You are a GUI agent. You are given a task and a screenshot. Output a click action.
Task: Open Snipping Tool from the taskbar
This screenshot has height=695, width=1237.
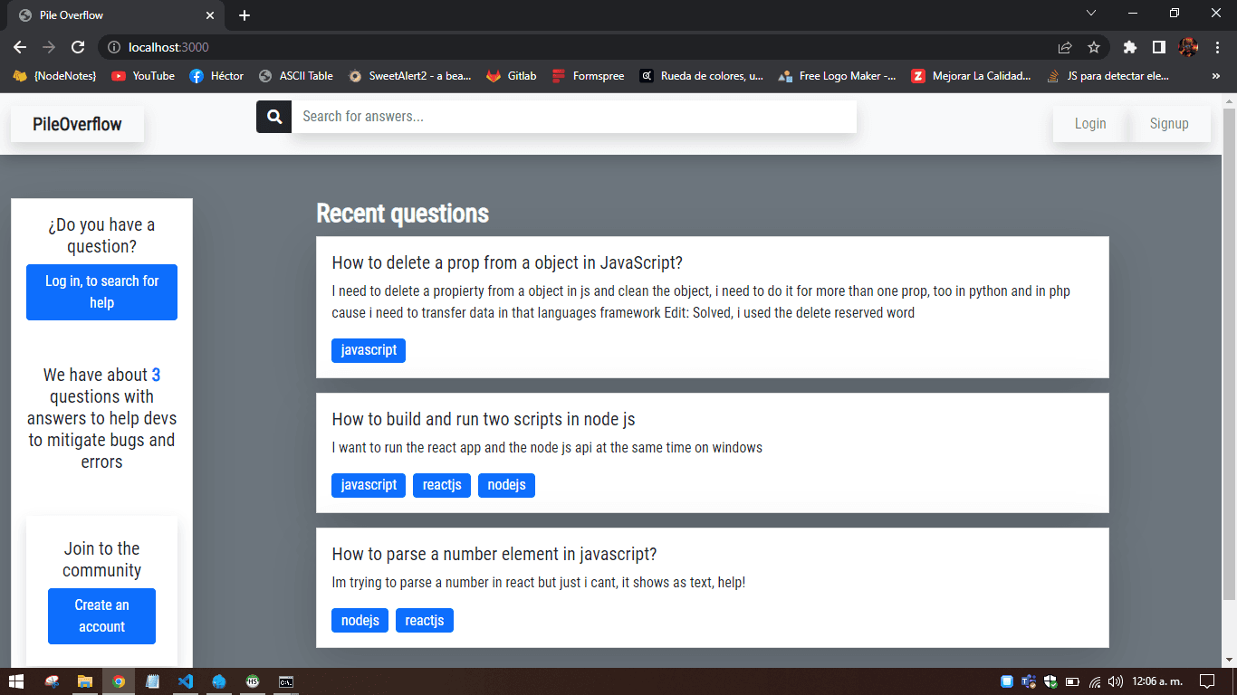53,681
